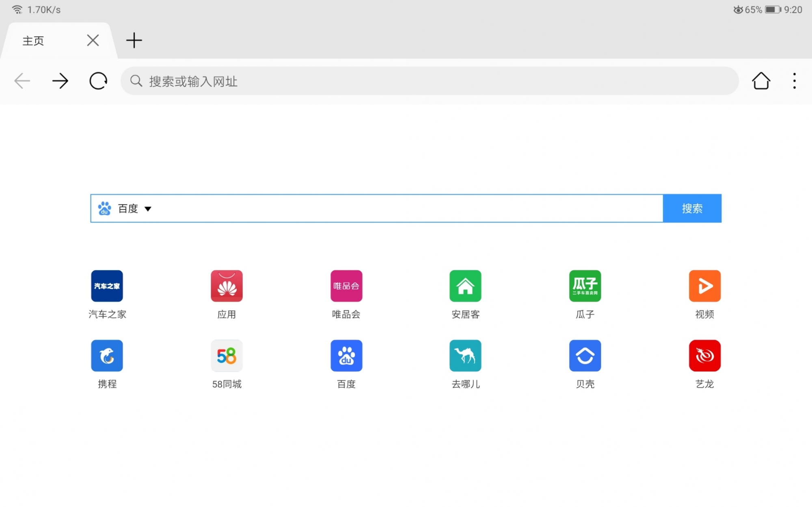The width and height of the screenshot is (812, 507).
Task: Click the blue 搜索 button
Action: [692, 208]
